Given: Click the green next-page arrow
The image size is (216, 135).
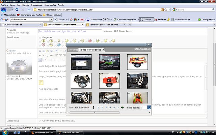Looking at the screenshot, I should click(122, 108).
